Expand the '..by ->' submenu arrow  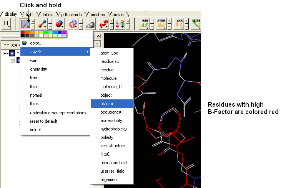pos(87,51)
